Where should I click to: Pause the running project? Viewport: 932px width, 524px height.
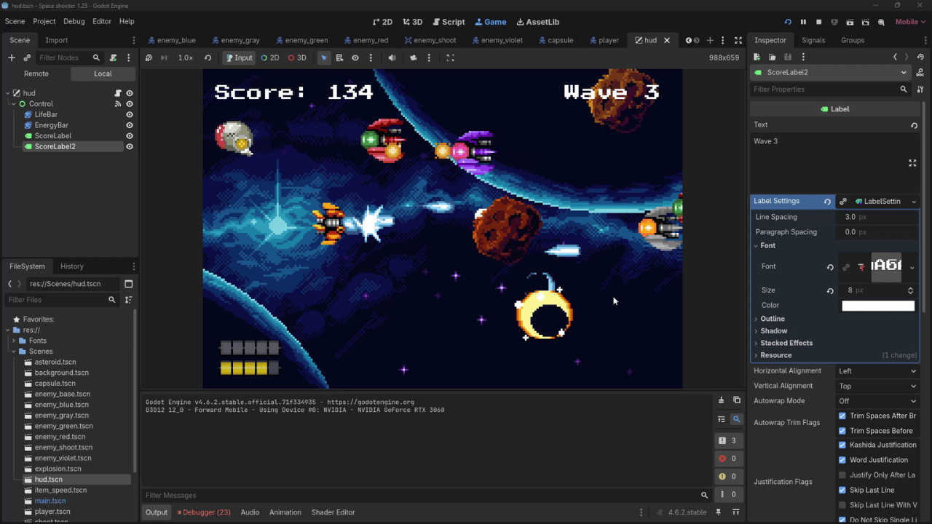coord(803,22)
